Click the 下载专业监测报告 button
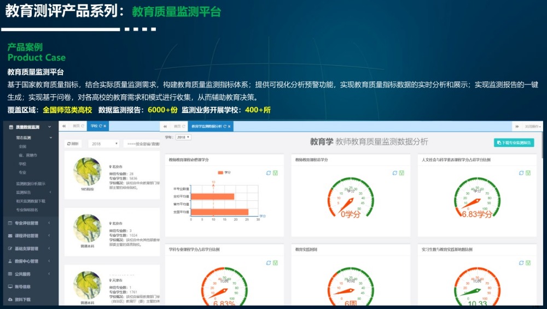The image size is (547, 309). coord(513,142)
